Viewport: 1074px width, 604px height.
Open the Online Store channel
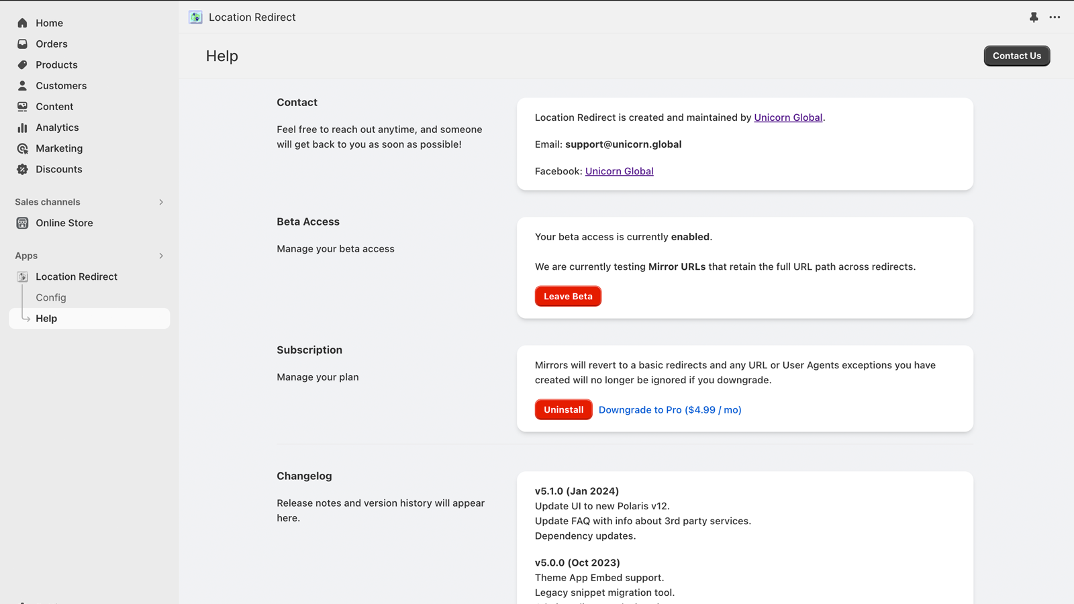tap(64, 222)
